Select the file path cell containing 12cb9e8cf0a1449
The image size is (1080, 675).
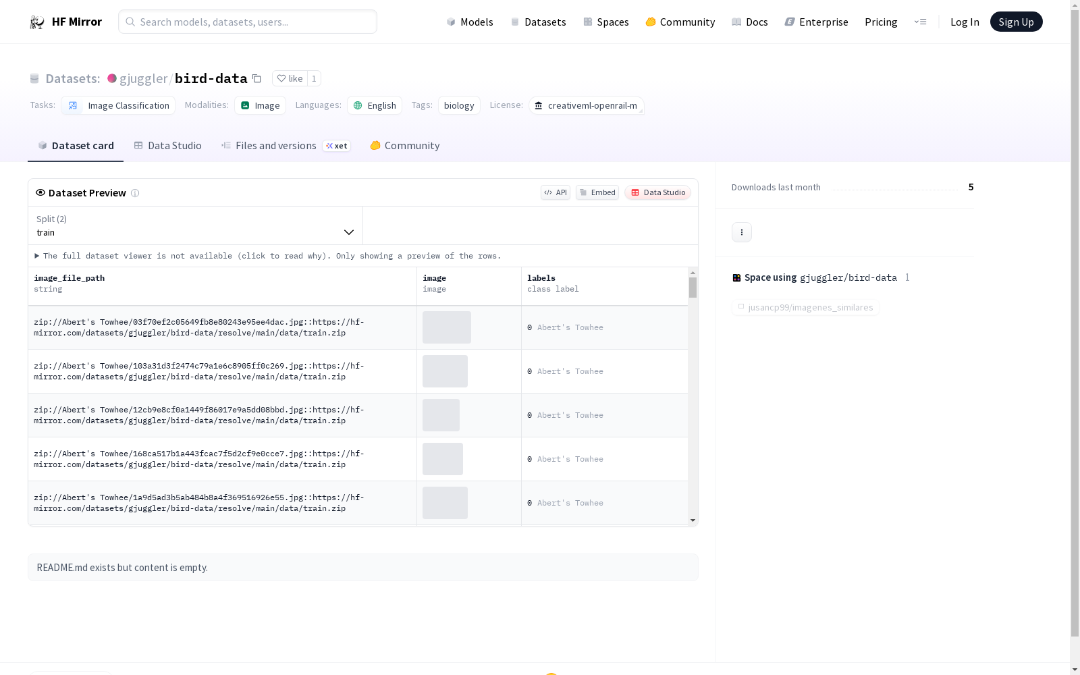click(223, 415)
